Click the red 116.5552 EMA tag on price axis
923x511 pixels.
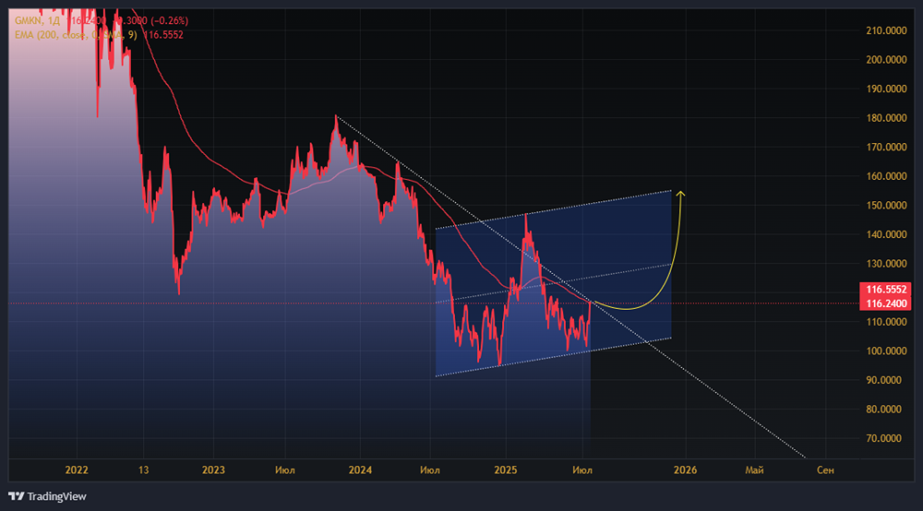pyautogui.click(x=885, y=290)
